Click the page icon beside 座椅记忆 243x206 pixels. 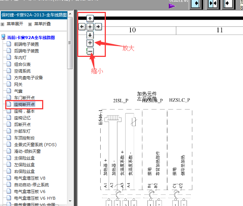pyautogui.click(x=9, y=118)
